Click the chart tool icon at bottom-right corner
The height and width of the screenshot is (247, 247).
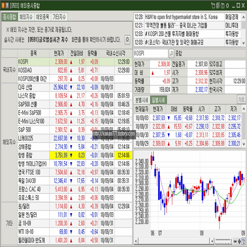click(x=244, y=241)
